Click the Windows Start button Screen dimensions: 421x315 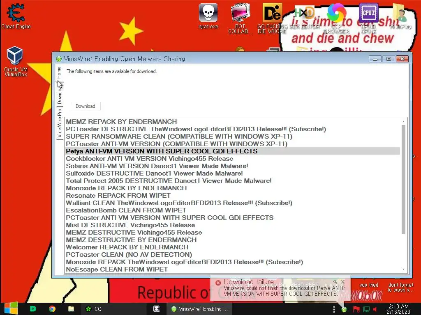tap(11, 308)
